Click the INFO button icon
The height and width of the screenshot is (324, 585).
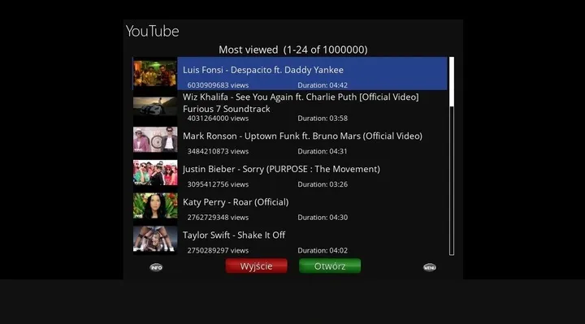[156, 267]
